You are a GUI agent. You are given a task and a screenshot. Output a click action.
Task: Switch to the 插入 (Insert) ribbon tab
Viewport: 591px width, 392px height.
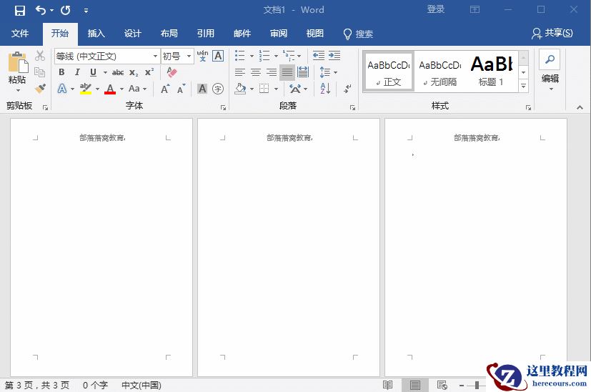[96, 34]
